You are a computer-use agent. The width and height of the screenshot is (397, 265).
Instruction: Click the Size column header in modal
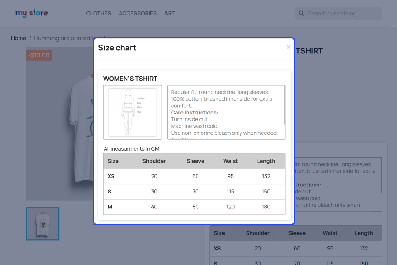coord(113,161)
